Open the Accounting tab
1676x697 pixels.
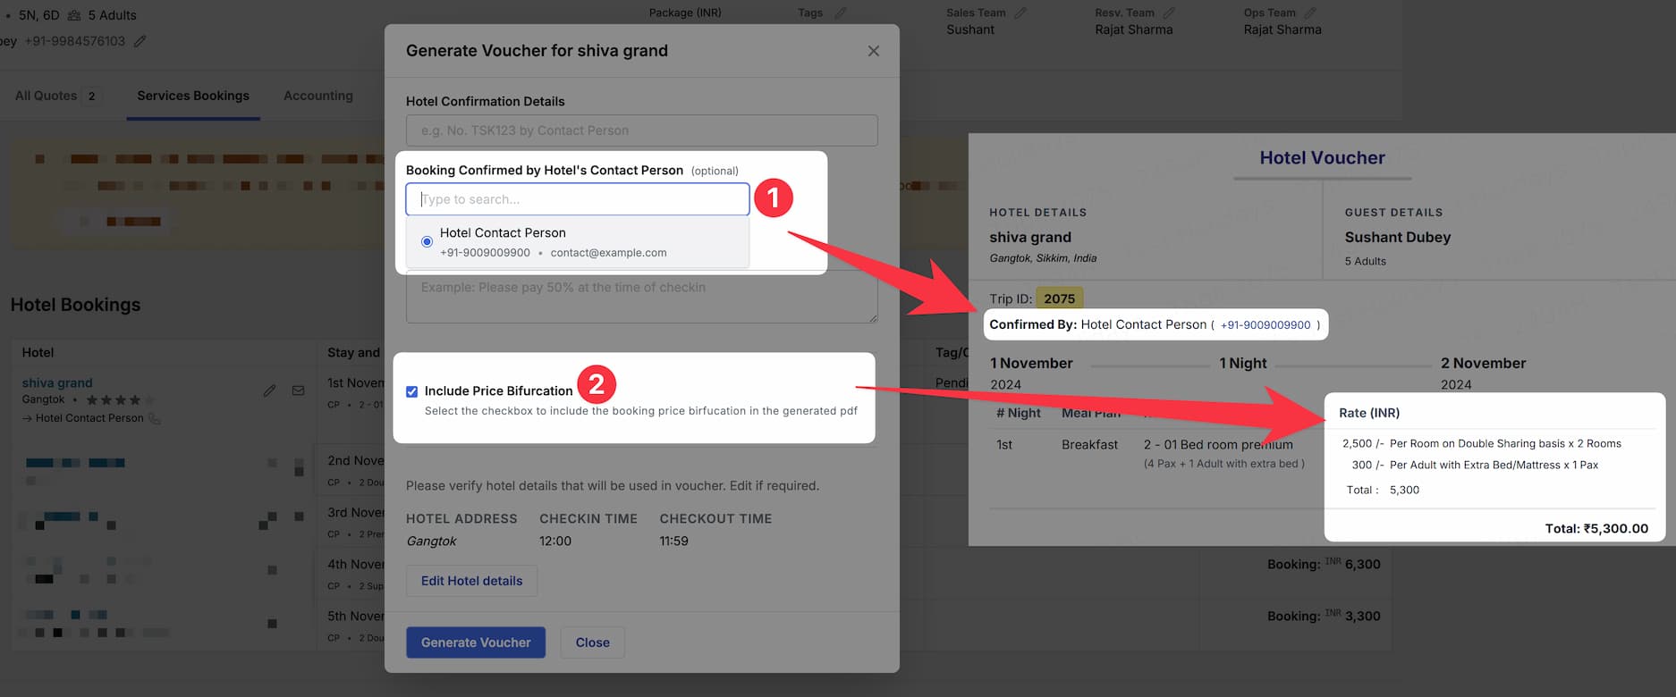[x=317, y=96]
